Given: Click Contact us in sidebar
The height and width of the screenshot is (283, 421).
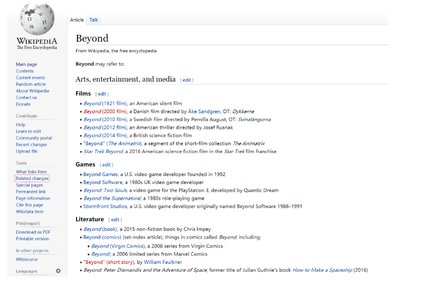Looking at the screenshot, I should tap(26, 97).
